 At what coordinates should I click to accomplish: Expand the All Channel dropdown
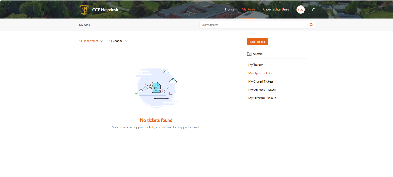(118, 41)
